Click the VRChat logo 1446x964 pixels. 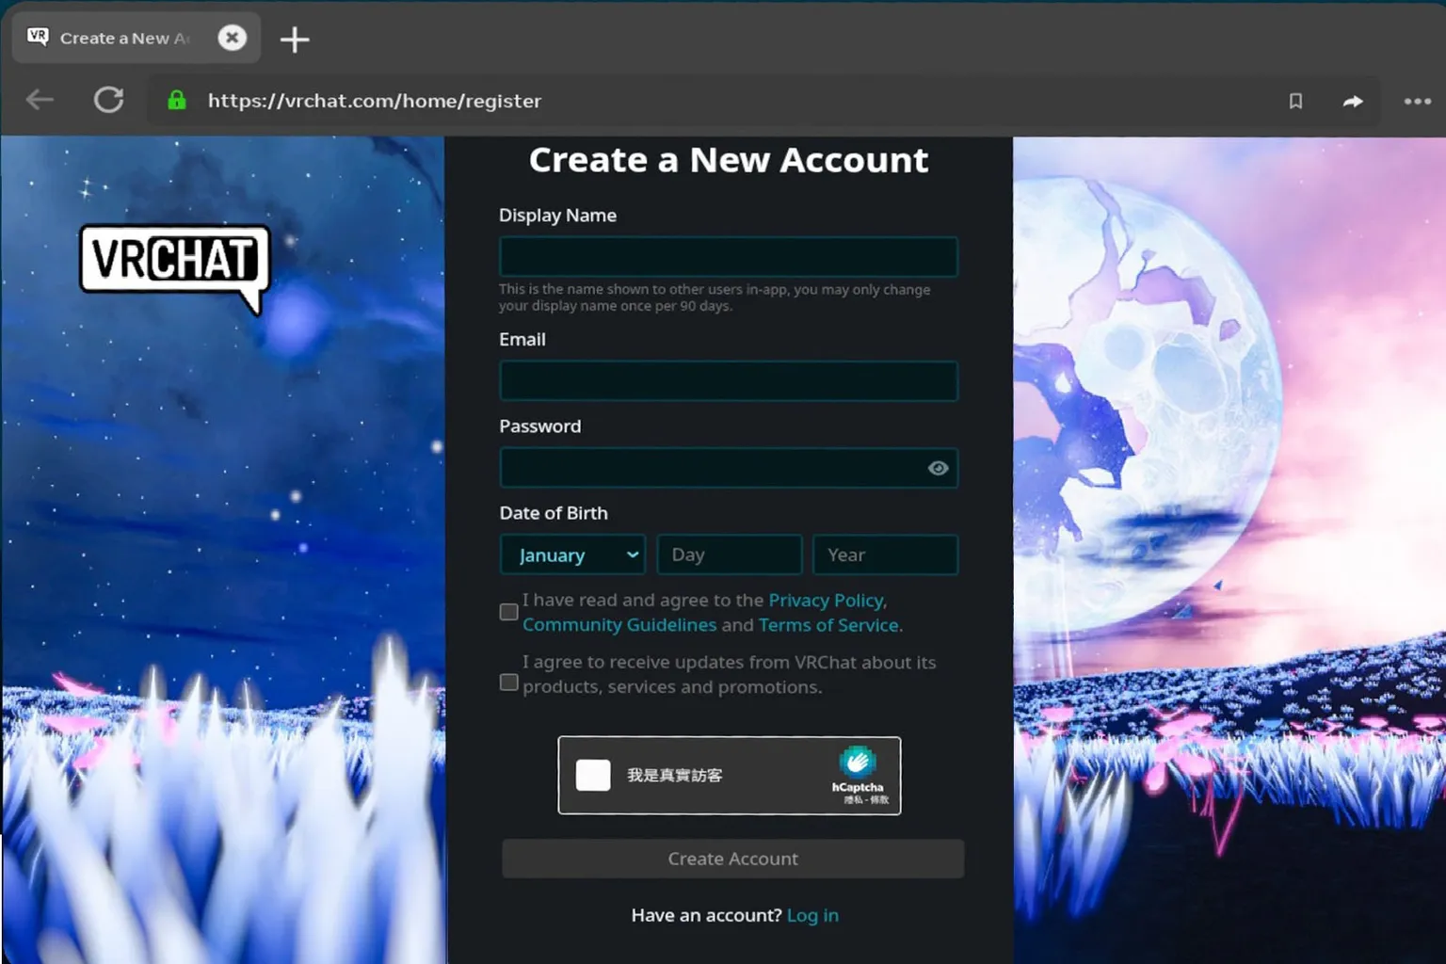(x=176, y=267)
